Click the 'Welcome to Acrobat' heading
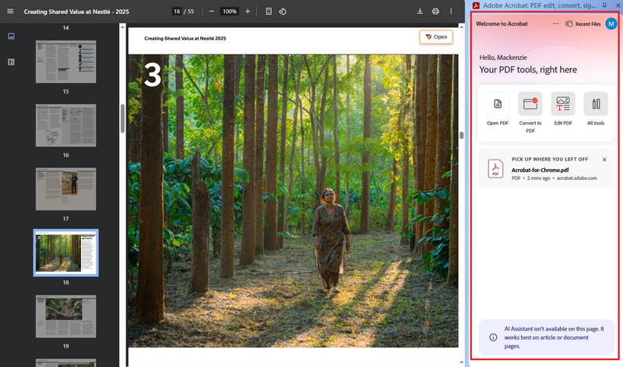623x367 pixels. click(502, 24)
